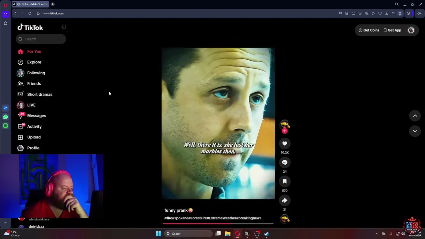
Task: Go to the next video
Action: coord(415,131)
